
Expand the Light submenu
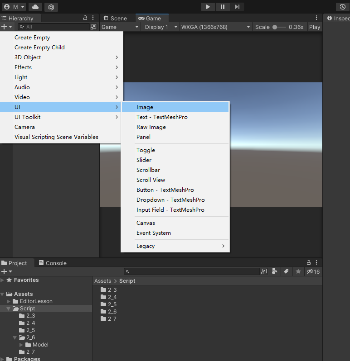point(61,77)
